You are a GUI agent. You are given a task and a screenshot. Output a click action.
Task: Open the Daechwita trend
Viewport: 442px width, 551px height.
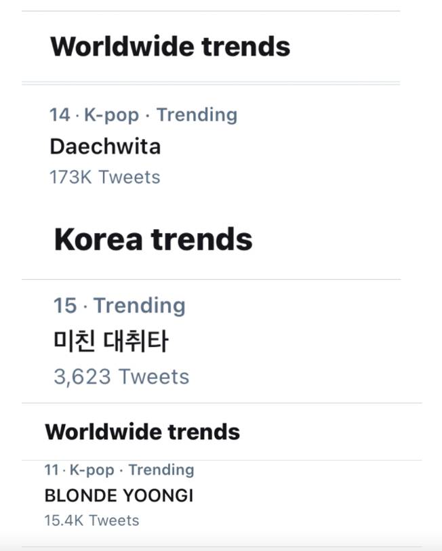tap(105, 146)
